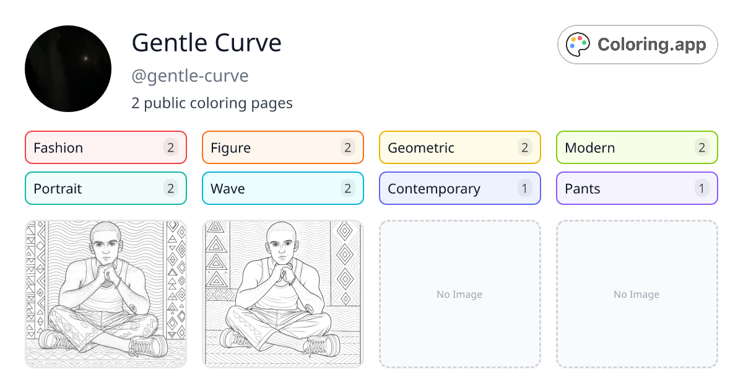Click the second No Image placeholder
This screenshot has width=743, height=390.
[637, 294]
